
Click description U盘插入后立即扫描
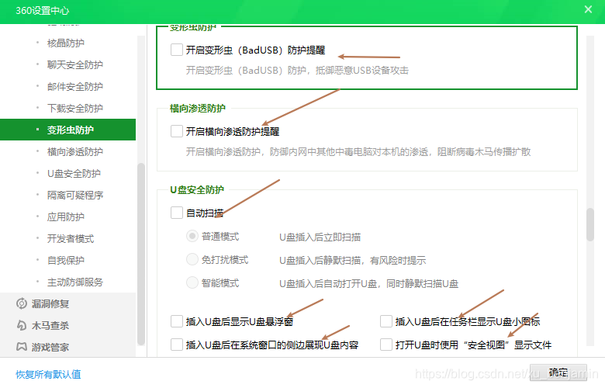pyautogui.click(x=320, y=237)
